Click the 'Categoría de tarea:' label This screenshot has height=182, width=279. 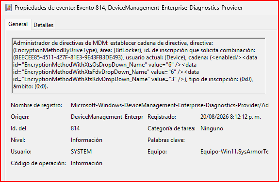172,128
